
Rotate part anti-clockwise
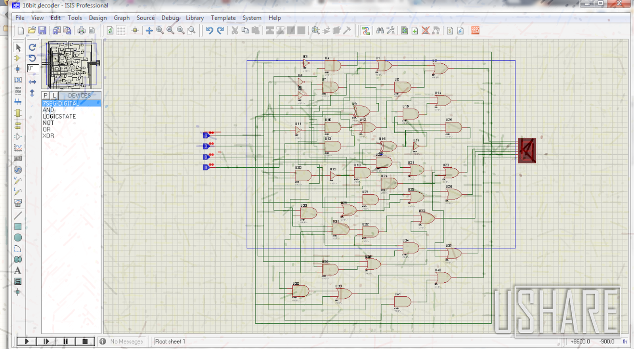(x=32, y=58)
